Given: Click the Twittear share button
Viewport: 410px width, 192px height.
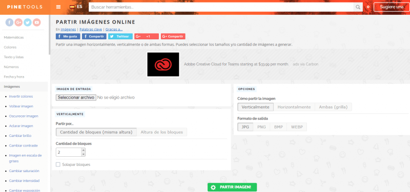Looking at the screenshot, I should tap(120, 36).
